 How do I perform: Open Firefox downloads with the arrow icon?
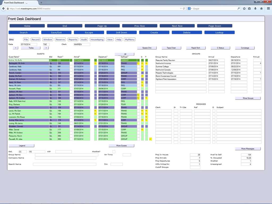click(x=255, y=8)
